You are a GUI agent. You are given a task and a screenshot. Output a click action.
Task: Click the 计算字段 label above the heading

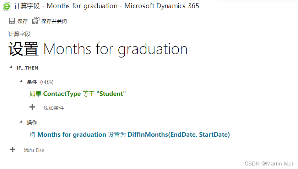pyautogui.click(x=19, y=34)
